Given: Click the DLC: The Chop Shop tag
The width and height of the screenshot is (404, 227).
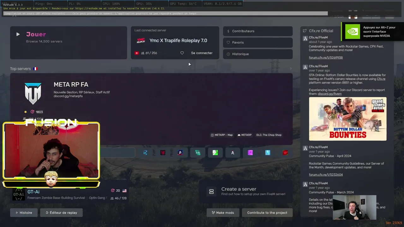Looking at the screenshot, I should point(269,135).
